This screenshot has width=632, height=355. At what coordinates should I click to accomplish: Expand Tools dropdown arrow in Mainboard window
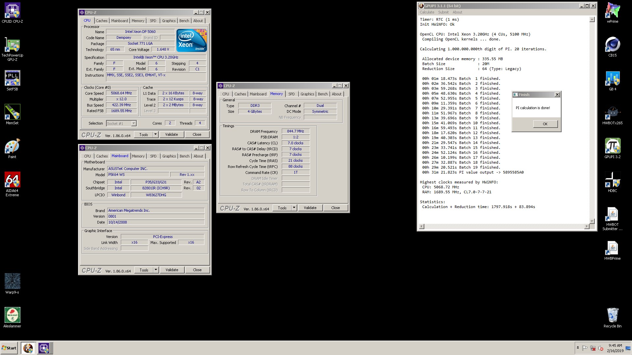pyautogui.click(x=156, y=270)
